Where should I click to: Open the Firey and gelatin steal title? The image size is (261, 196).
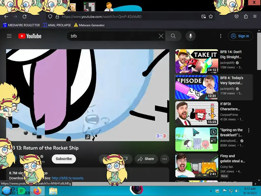pyautogui.click(x=232, y=158)
